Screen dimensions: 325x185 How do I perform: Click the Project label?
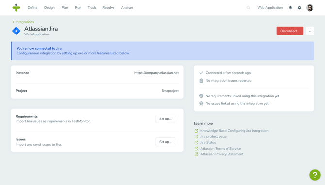21,91
